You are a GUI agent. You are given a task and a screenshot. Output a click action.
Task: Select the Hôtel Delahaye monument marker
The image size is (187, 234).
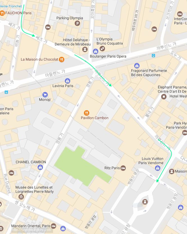pyautogui.click(x=85, y=49)
